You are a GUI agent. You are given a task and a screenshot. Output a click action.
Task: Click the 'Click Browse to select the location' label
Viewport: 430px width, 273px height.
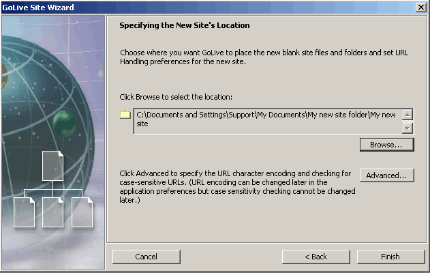click(x=176, y=97)
